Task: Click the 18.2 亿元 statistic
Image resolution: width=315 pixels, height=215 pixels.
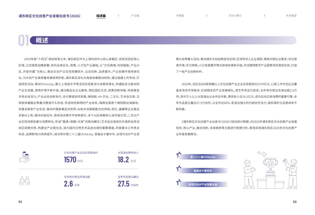Action: [x=127, y=160]
